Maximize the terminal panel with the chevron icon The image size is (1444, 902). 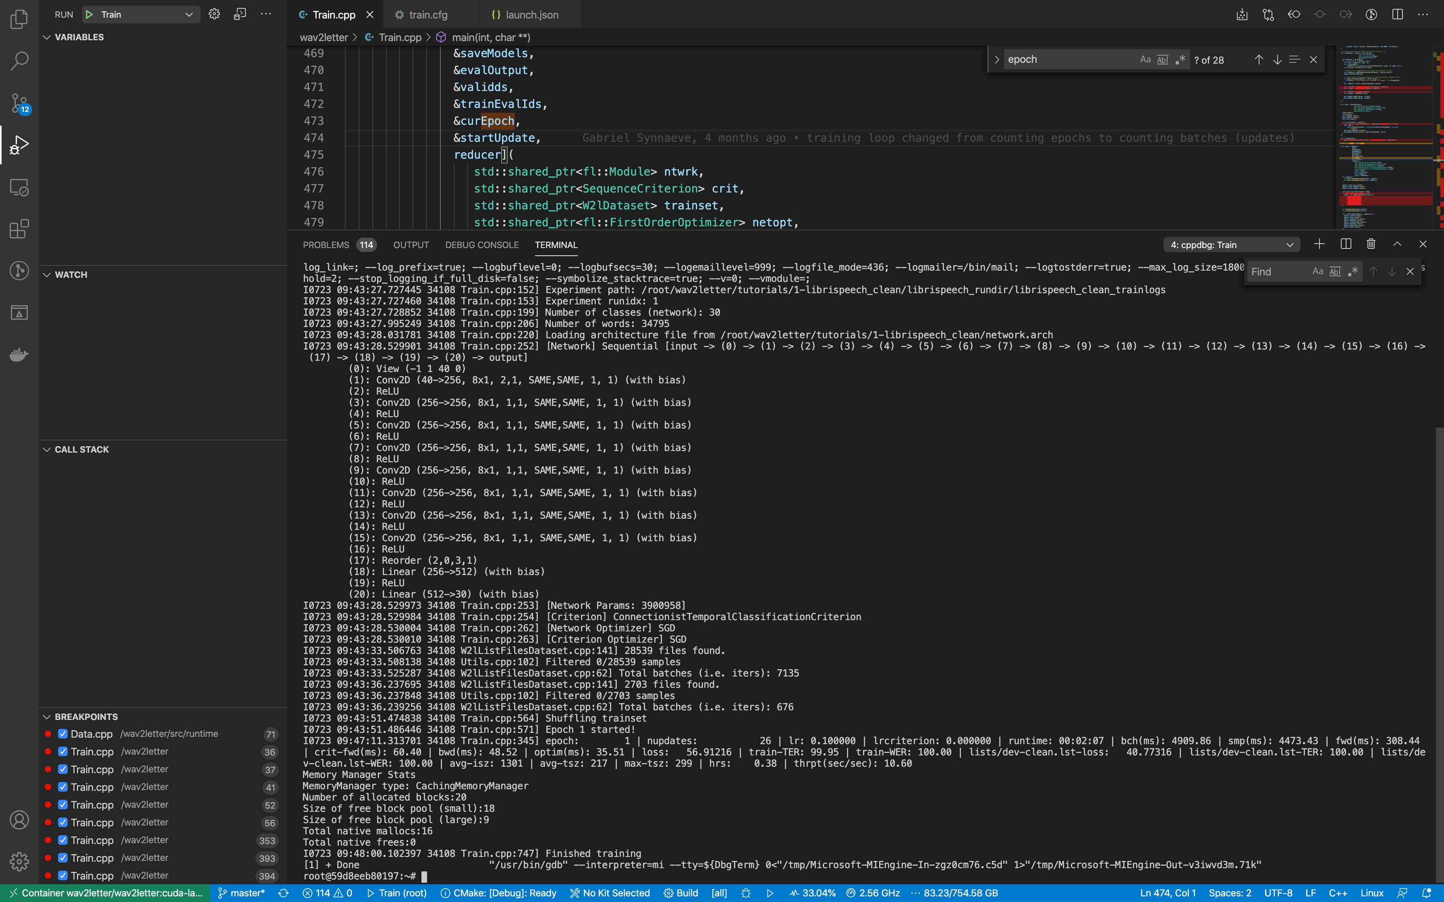[x=1396, y=244]
